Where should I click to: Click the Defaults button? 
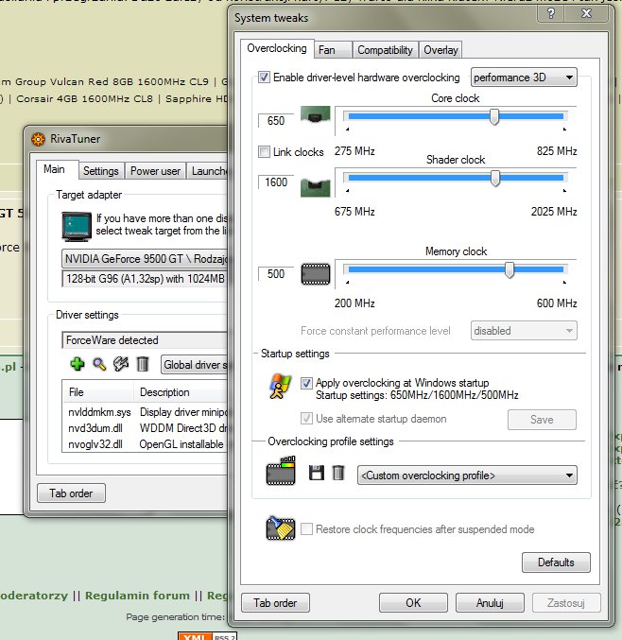click(x=556, y=562)
